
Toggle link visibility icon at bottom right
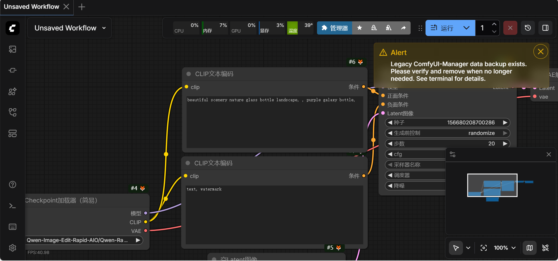545,248
